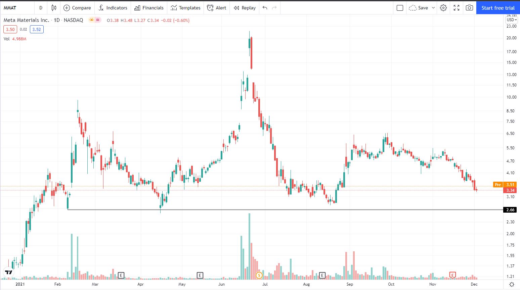Click the TradingView logo
The width and height of the screenshot is (520, 290).
click(x=9, y=272)
